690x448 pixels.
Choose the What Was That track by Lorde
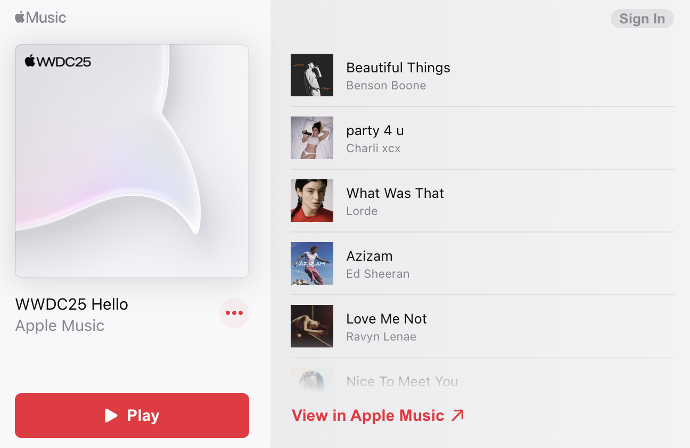483,201
